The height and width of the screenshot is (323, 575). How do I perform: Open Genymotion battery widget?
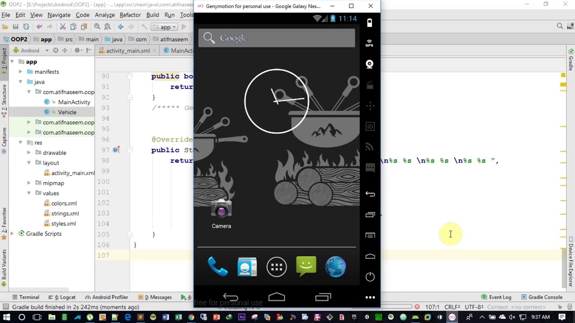click(370, 22)
